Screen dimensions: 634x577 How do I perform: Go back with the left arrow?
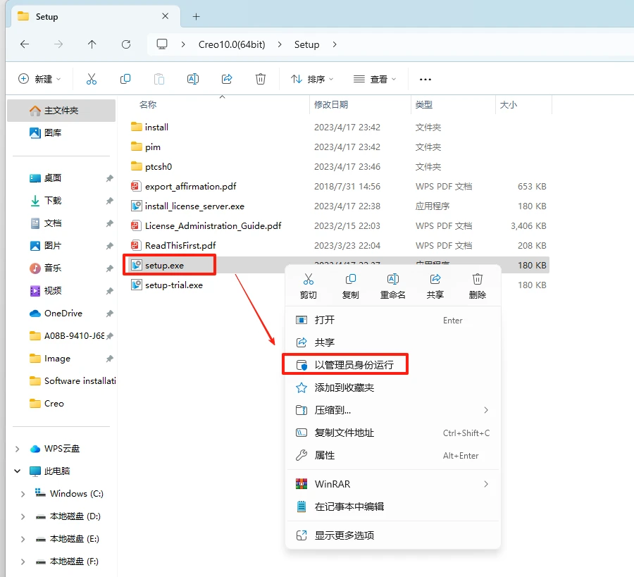(x=25, y=44)
